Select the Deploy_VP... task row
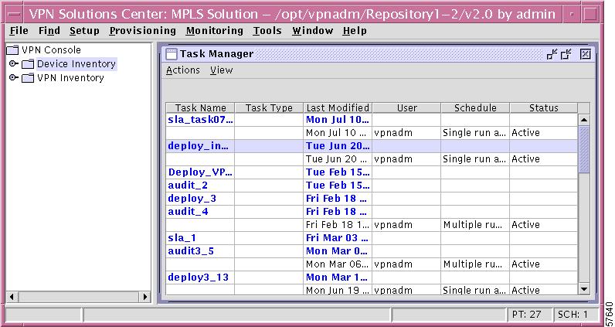 tap(372, 172)
